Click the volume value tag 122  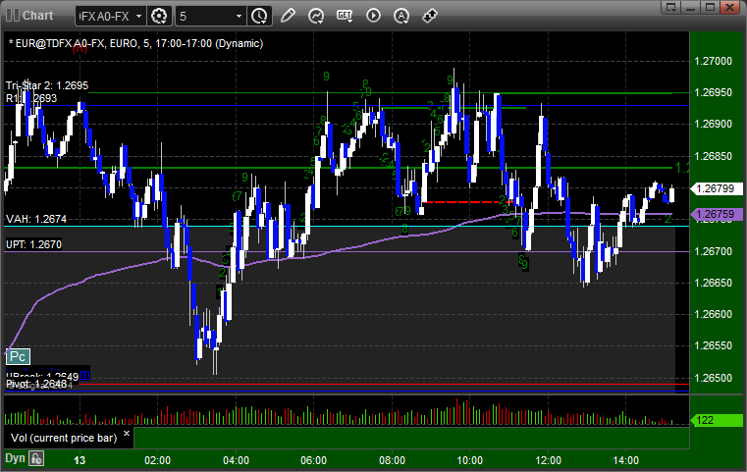[717, 420]
